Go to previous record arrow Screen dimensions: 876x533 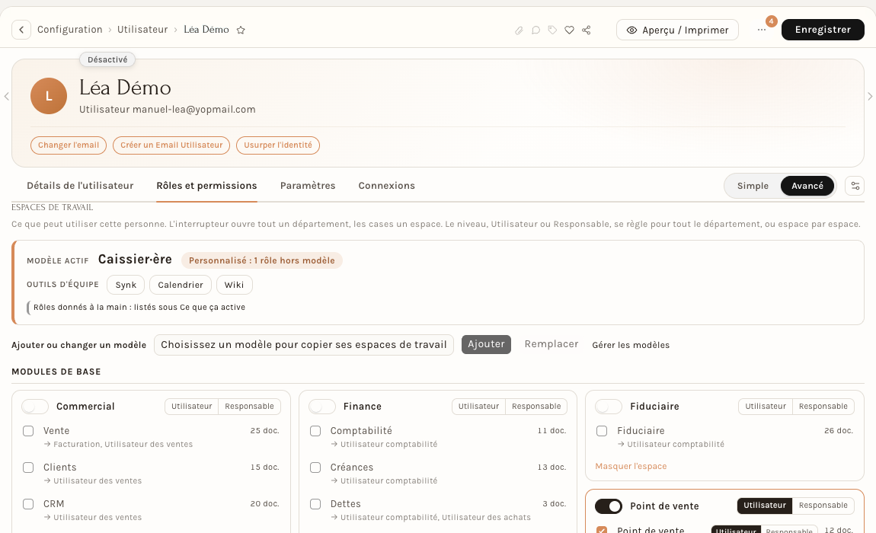coord(6,96)
